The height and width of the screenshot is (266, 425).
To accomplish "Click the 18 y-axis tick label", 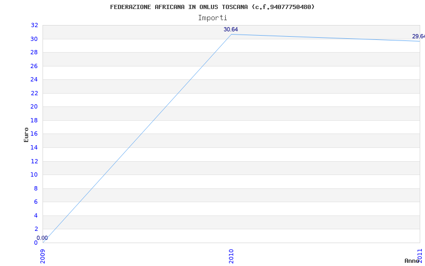I will pyautogui.click(x=35, y=121).
